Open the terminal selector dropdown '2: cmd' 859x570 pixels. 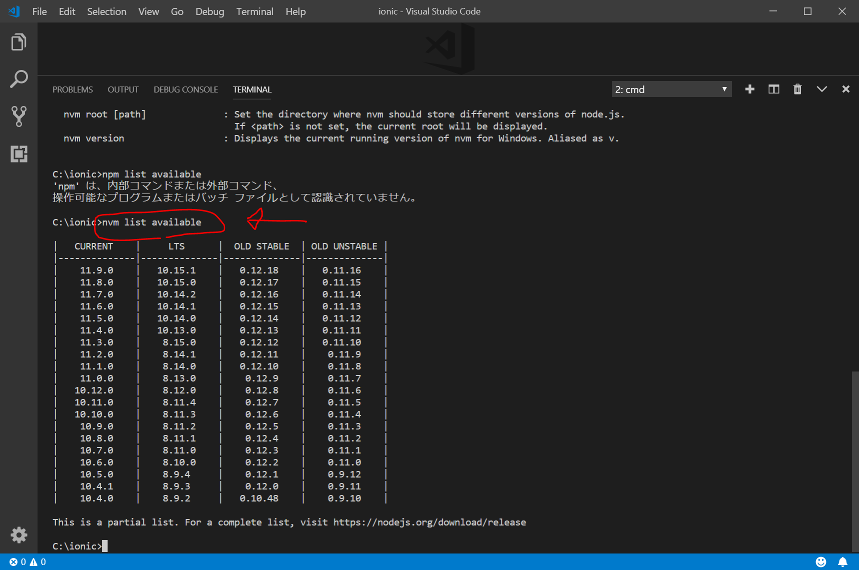(x=671, y=89)
